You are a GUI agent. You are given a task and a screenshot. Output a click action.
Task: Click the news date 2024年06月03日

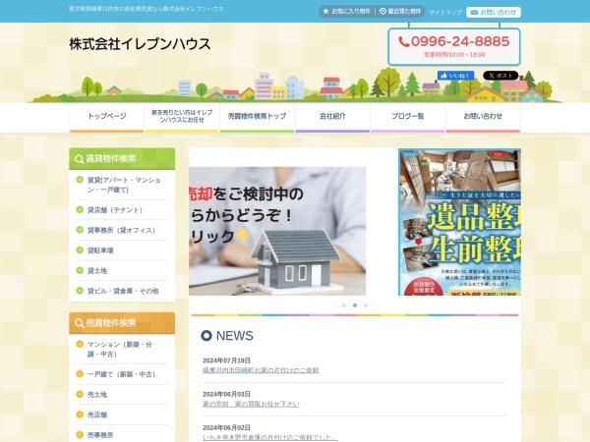tap(226, 394)
